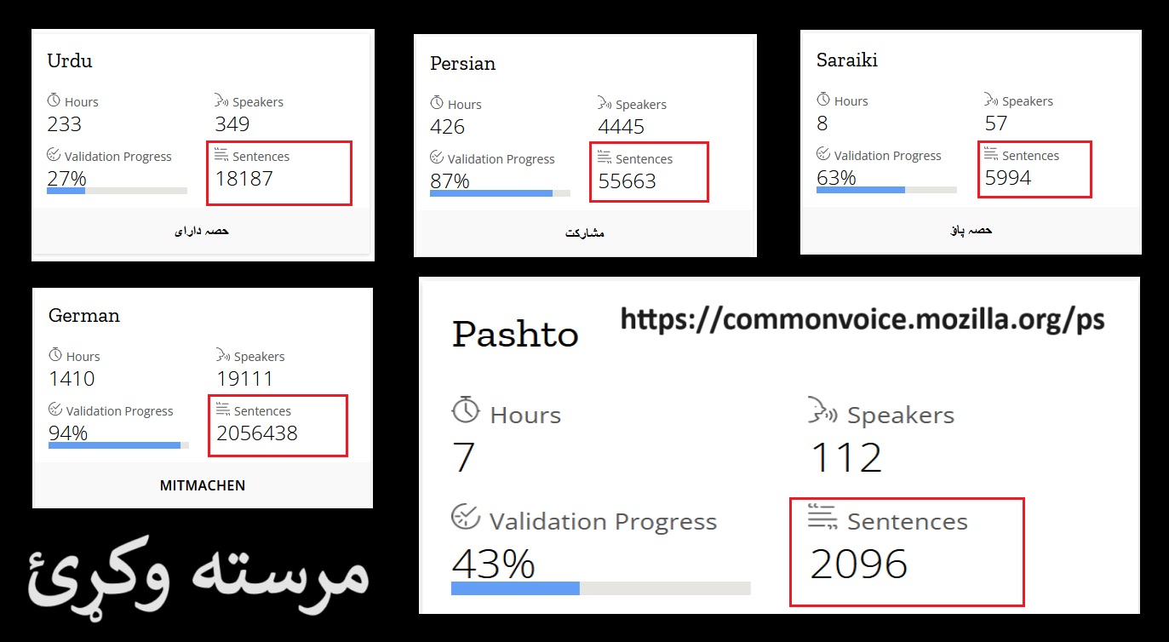1169x642 pixels.
Task: Click the contribute button under Saraiki card
Action: click(971, 230)
